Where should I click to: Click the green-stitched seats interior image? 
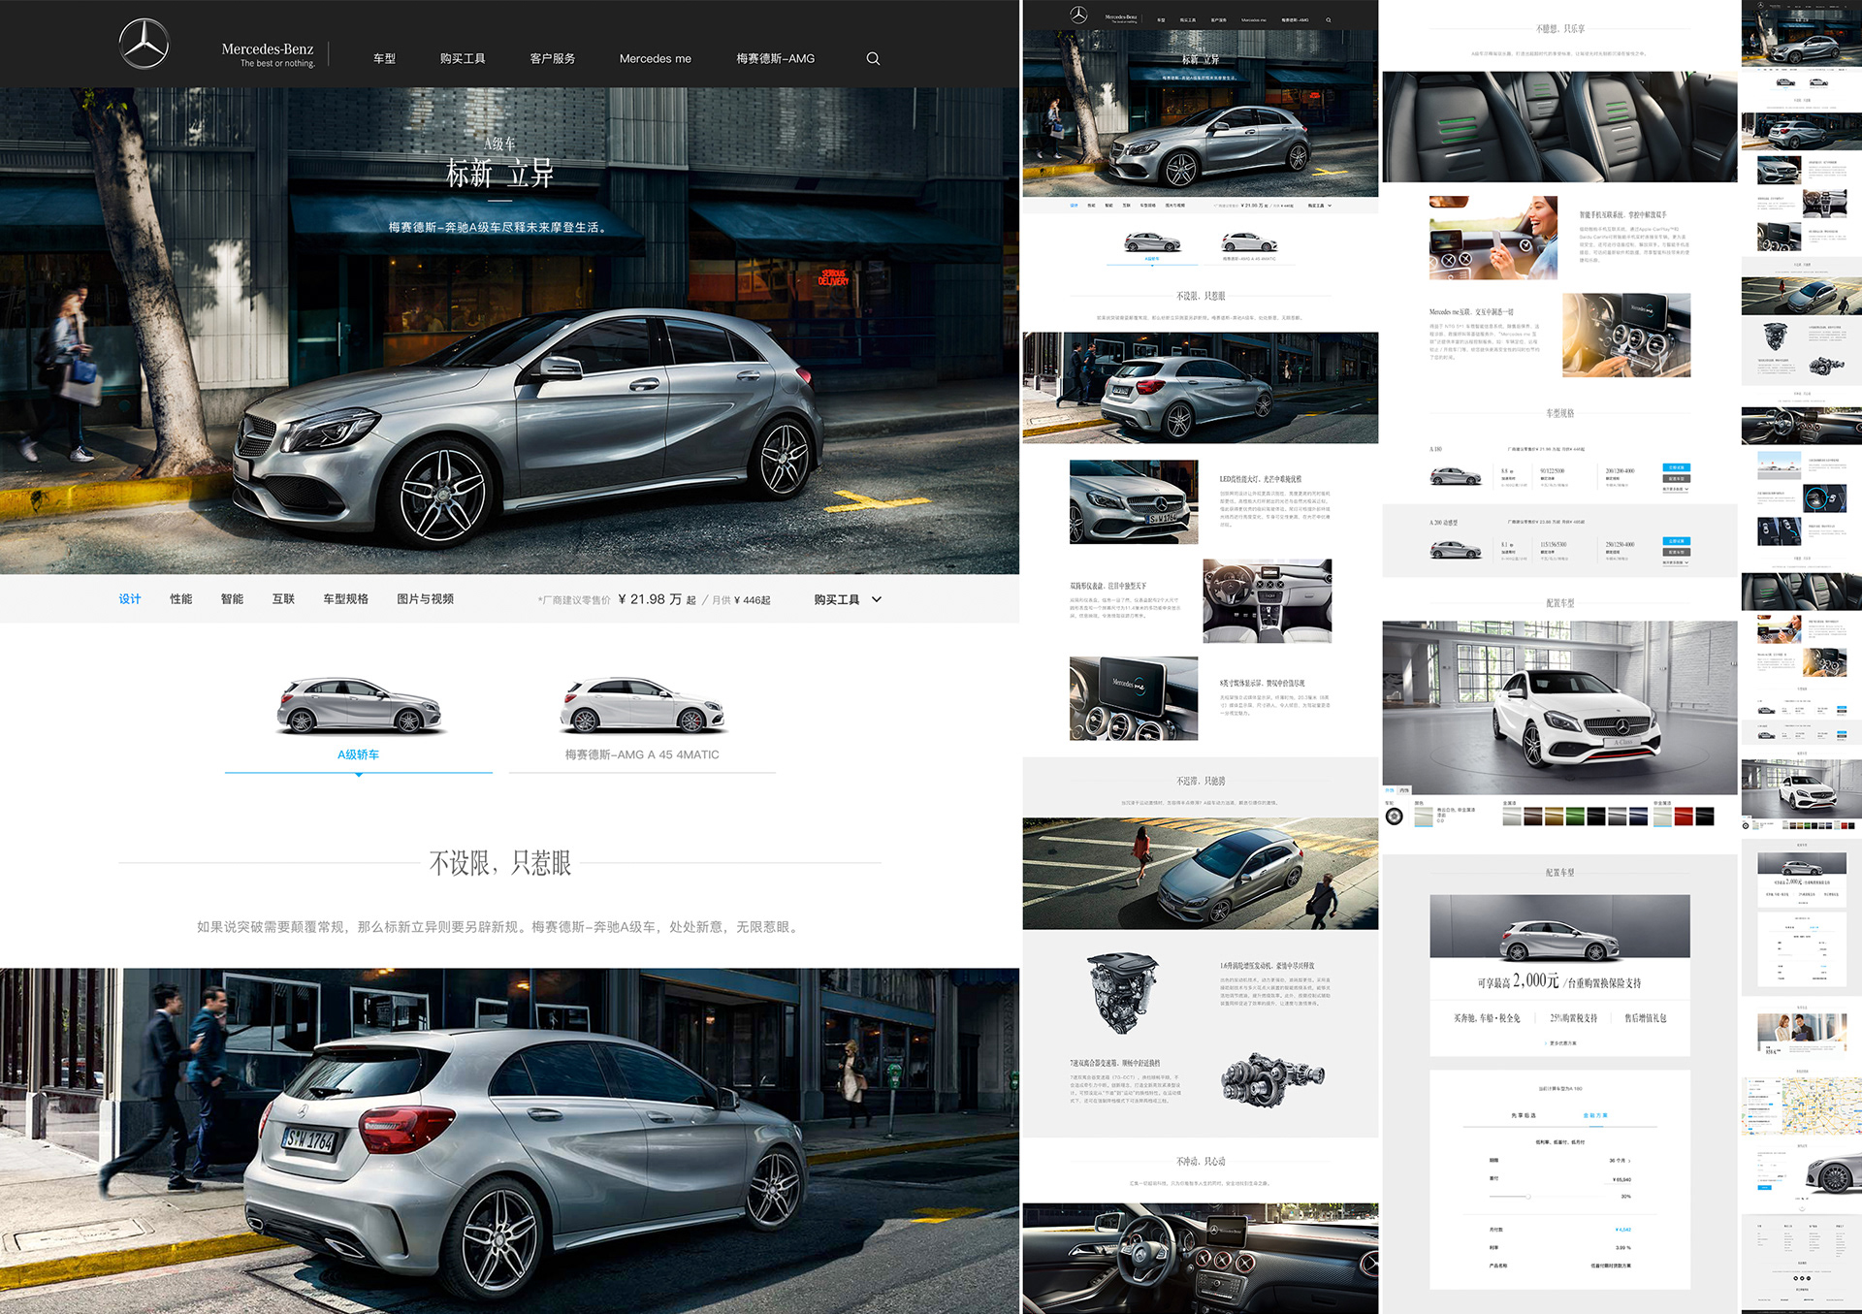pos(1559,126)
